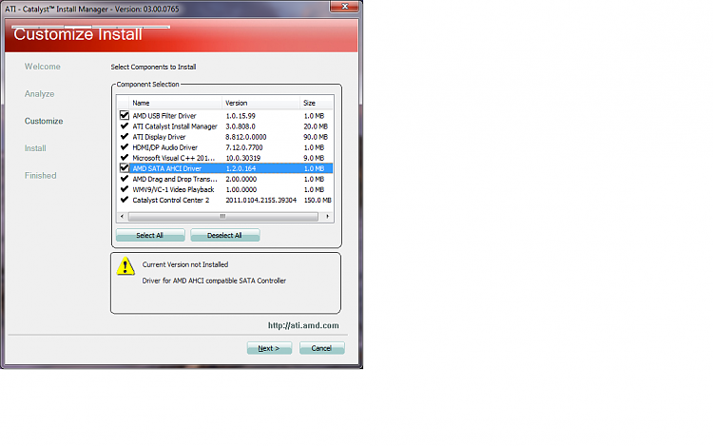Toggle the WMV9/VC-1 Video Playback checkmark

pos(125,188)
